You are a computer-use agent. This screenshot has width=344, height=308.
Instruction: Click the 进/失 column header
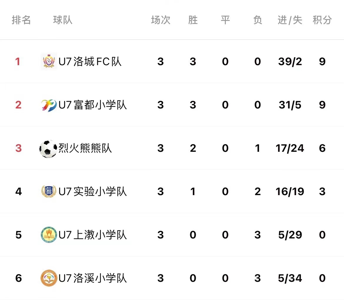click(x=290, y=20)
